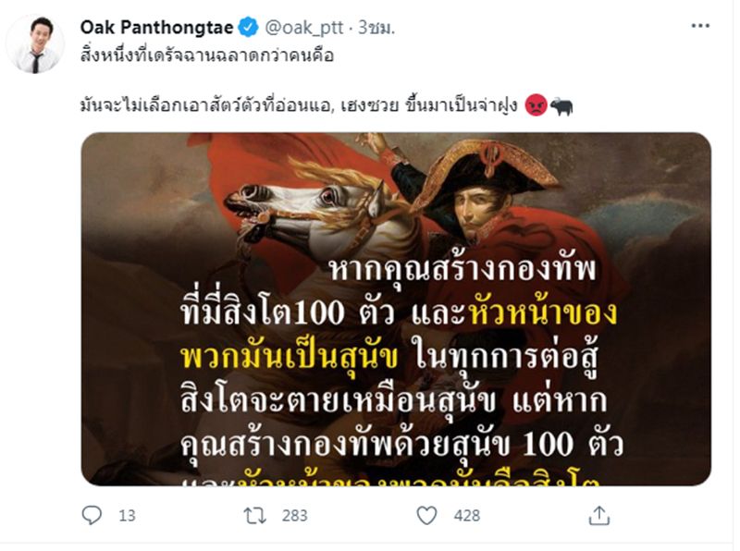Click the water buffalo emoji
740x551 pixels.
point(561,105)
